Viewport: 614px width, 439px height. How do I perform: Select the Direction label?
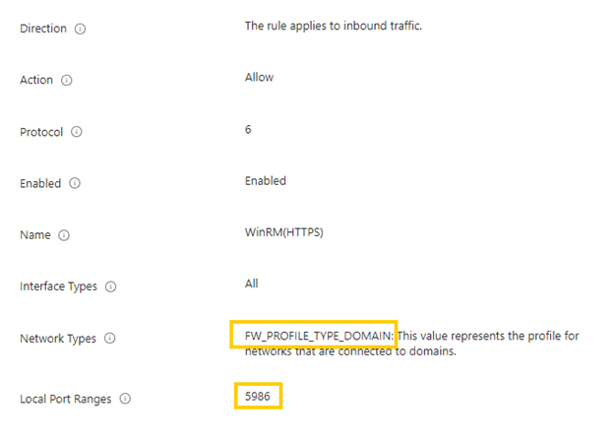pos(43,29)
